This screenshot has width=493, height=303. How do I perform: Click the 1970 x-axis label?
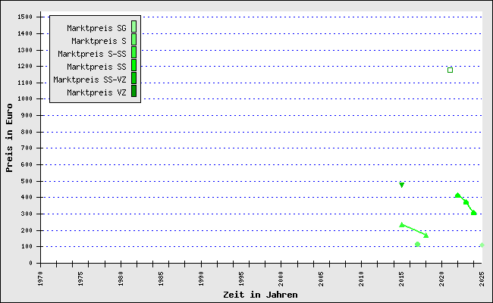point(40,279)
